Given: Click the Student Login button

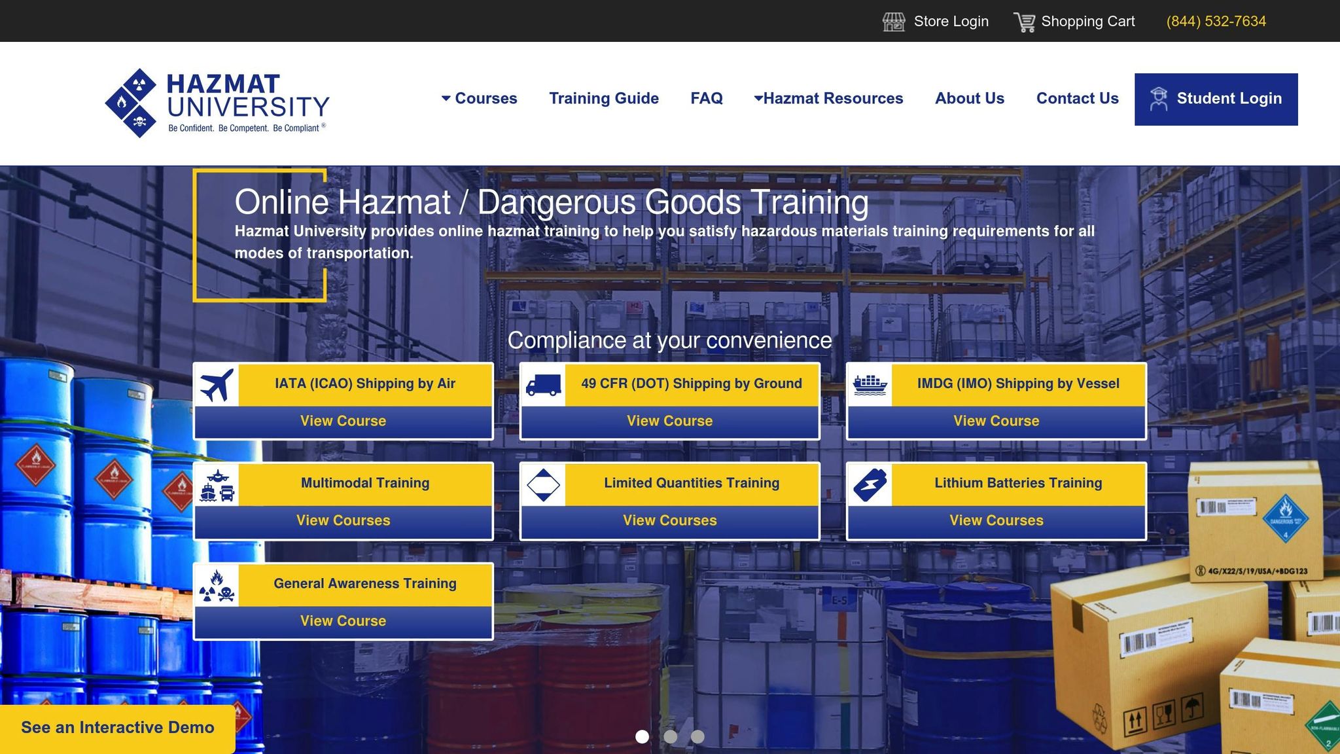Looking at the screenshot, I should tap(1216, 99).
